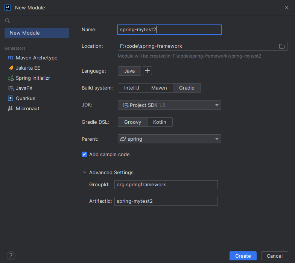Viewport: 295px width, 263px height.
Task: Toggle the Add sample code checkbox
Action: pyautogui.click(x=84, y=154)
